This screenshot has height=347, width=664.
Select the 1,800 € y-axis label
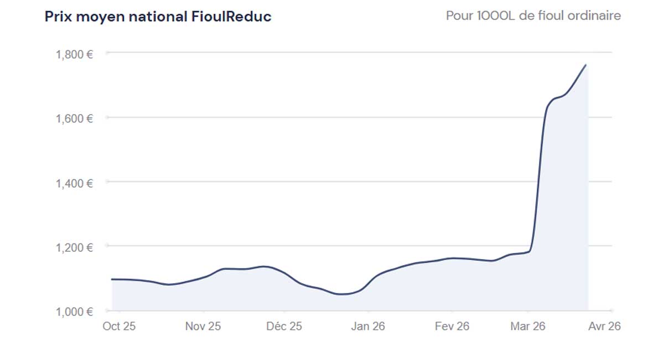coord(75,54)
